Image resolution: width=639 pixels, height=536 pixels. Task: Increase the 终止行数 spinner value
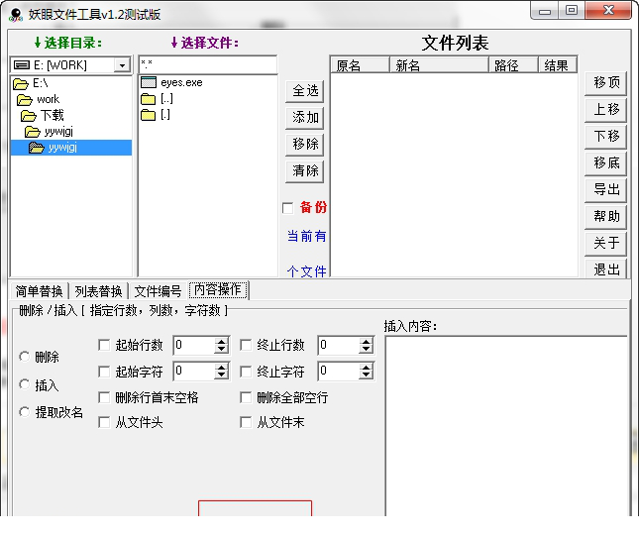tap(366, 342)
